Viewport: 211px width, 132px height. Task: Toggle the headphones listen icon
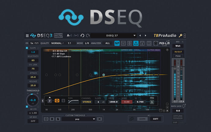click(143, 43)
